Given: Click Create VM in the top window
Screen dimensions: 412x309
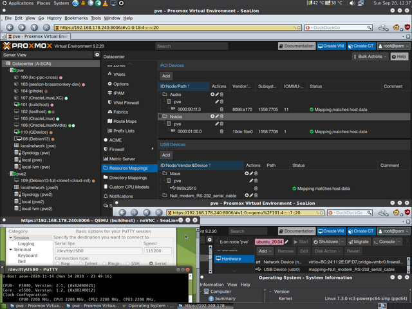Looking at the screenshot, I should 331,46.
